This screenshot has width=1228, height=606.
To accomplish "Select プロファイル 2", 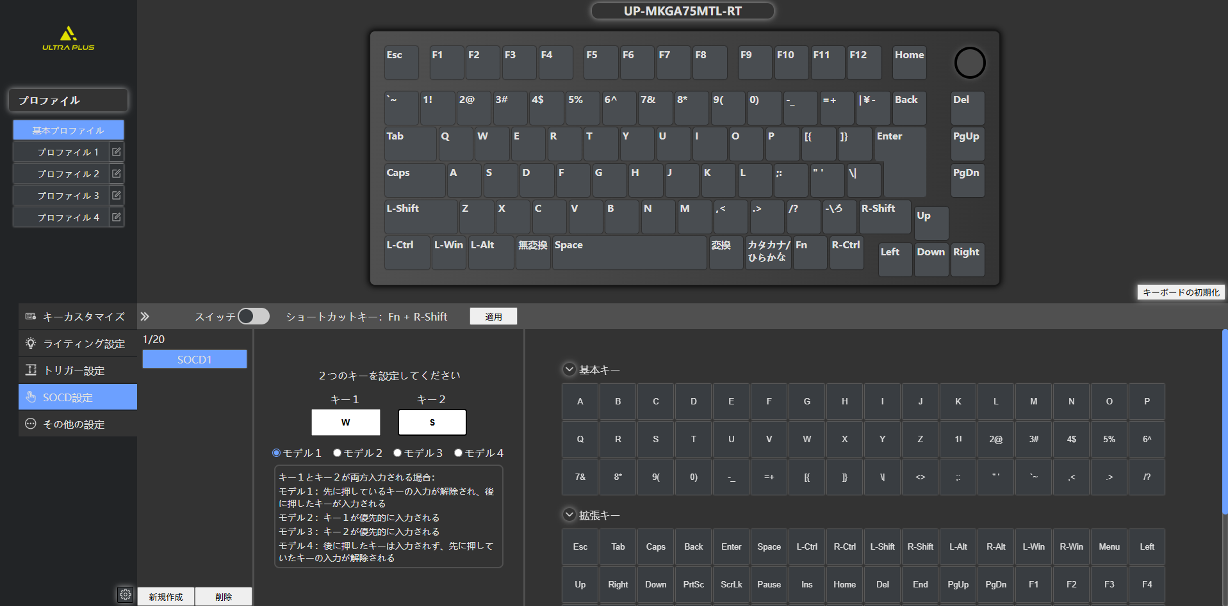I will tap(61, 174).
